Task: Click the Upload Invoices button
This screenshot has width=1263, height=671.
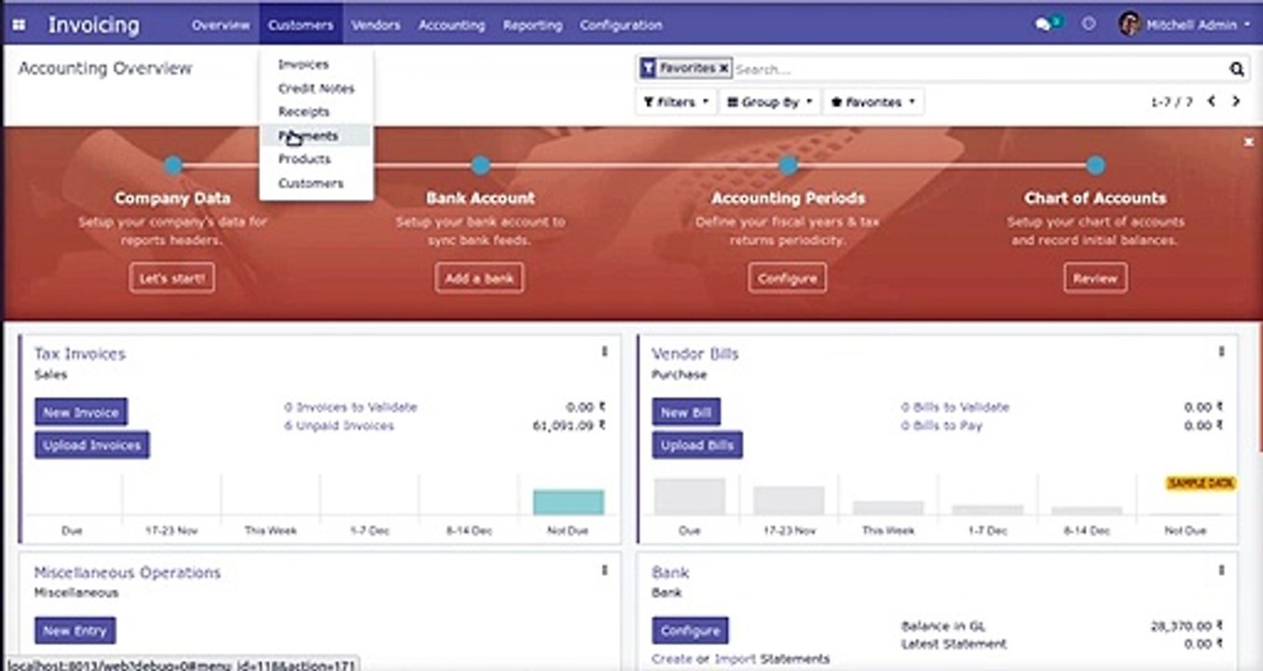Action: point(91,445)
